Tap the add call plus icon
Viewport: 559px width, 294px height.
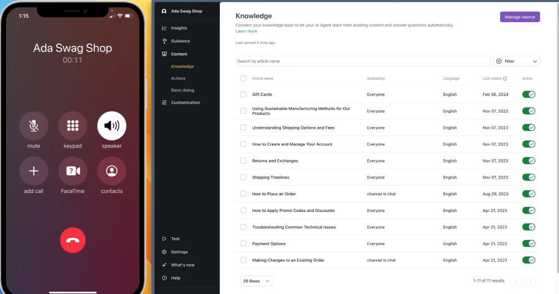coord(34,171)
